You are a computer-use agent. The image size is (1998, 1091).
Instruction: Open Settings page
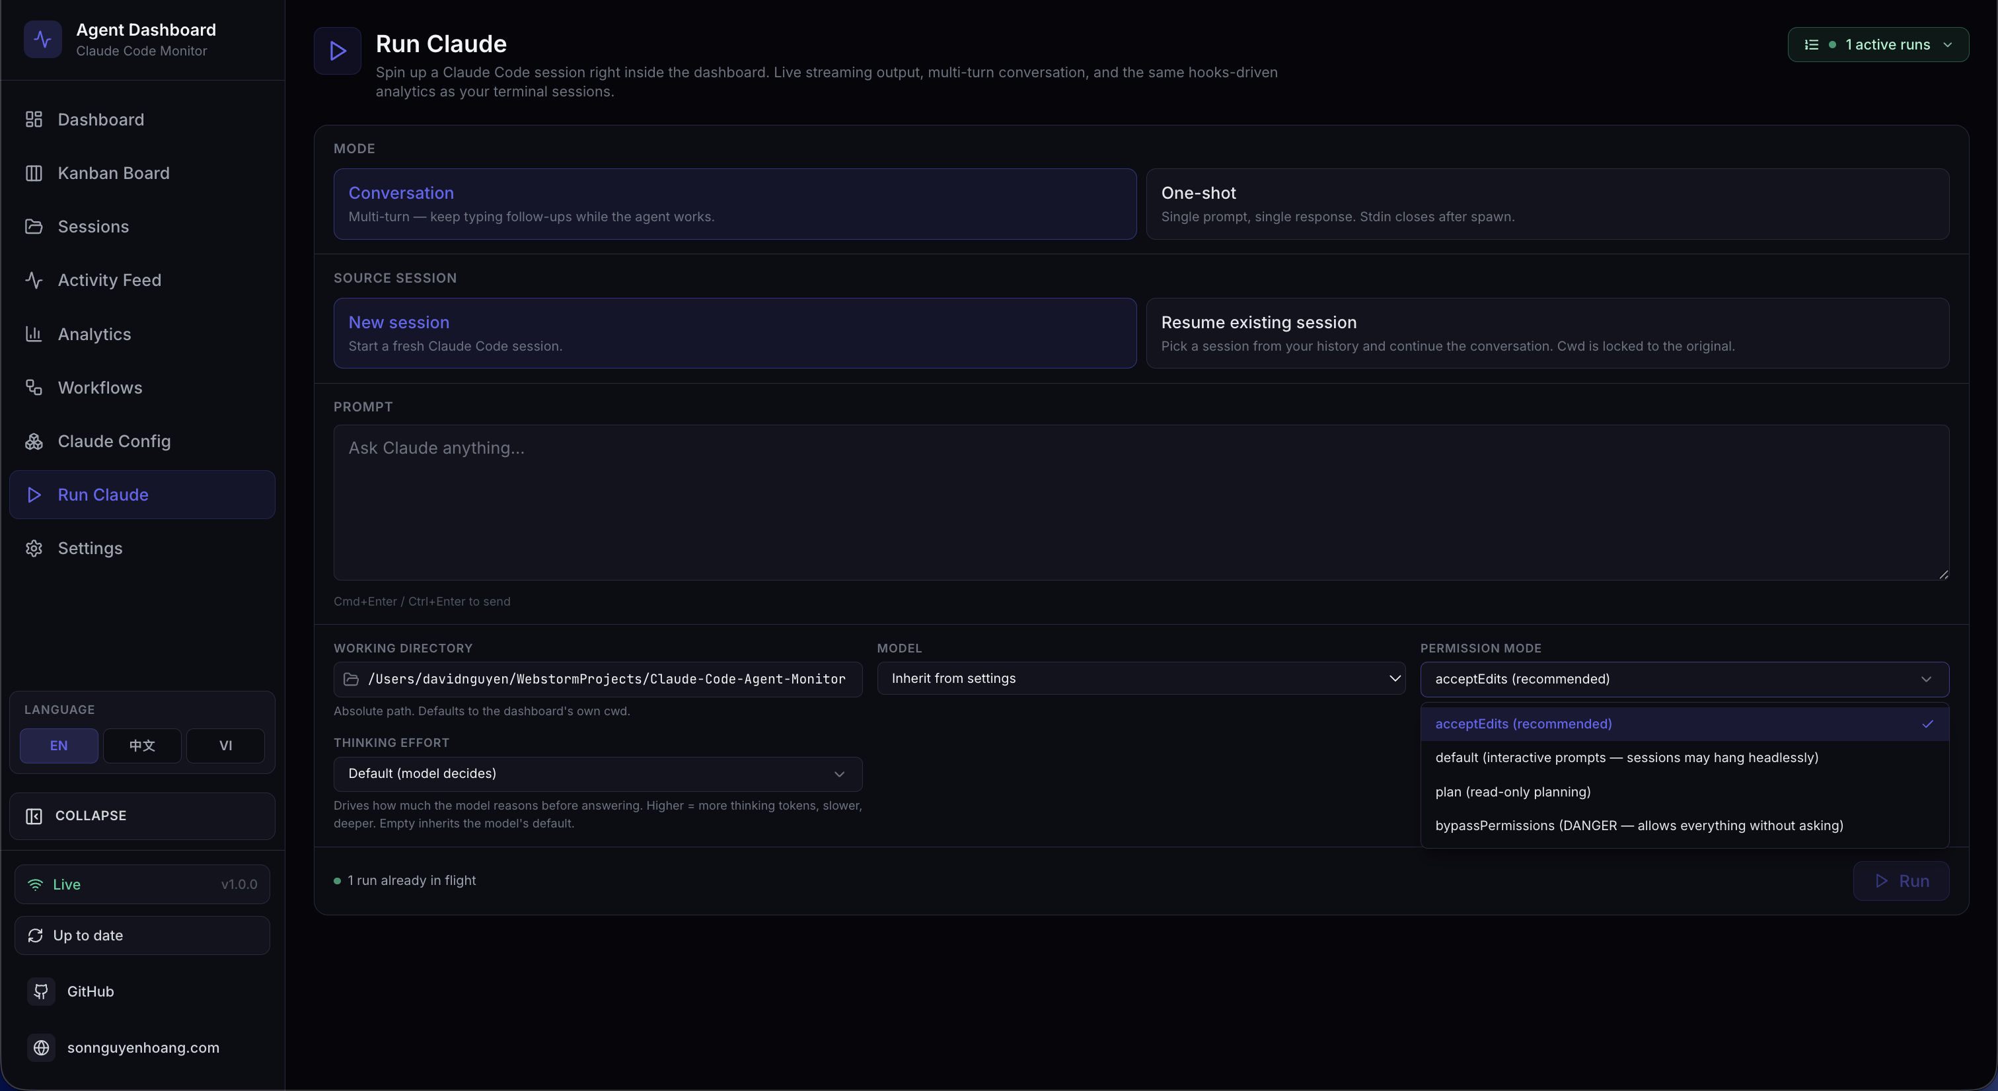tap(142, 548)
